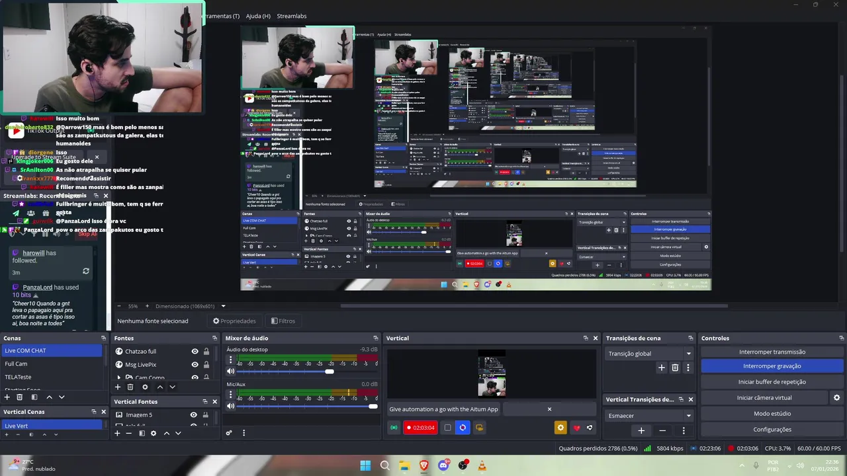Click Iniciar câmera virtual button
The height and width of the screenshot is (476, 847).
764,397
